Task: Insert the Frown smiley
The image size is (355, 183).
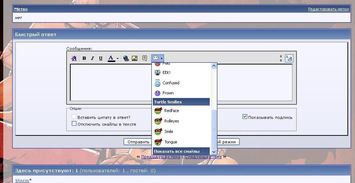Action: click(x=181, y=93)
